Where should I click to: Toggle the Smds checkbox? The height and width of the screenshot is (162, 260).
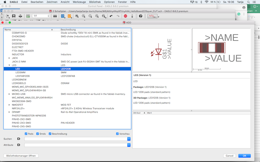[37, 134]
